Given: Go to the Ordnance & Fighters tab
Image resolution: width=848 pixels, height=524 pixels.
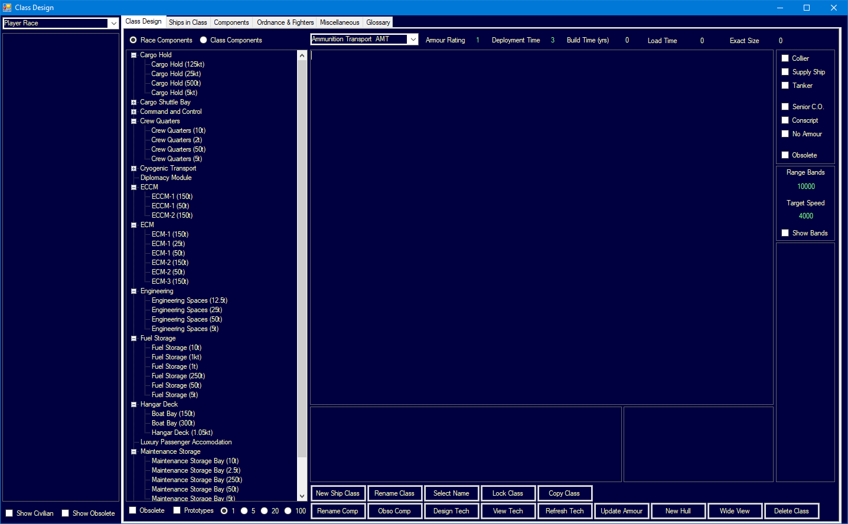Looking at the screenshot, I should [x=285, y=22].
